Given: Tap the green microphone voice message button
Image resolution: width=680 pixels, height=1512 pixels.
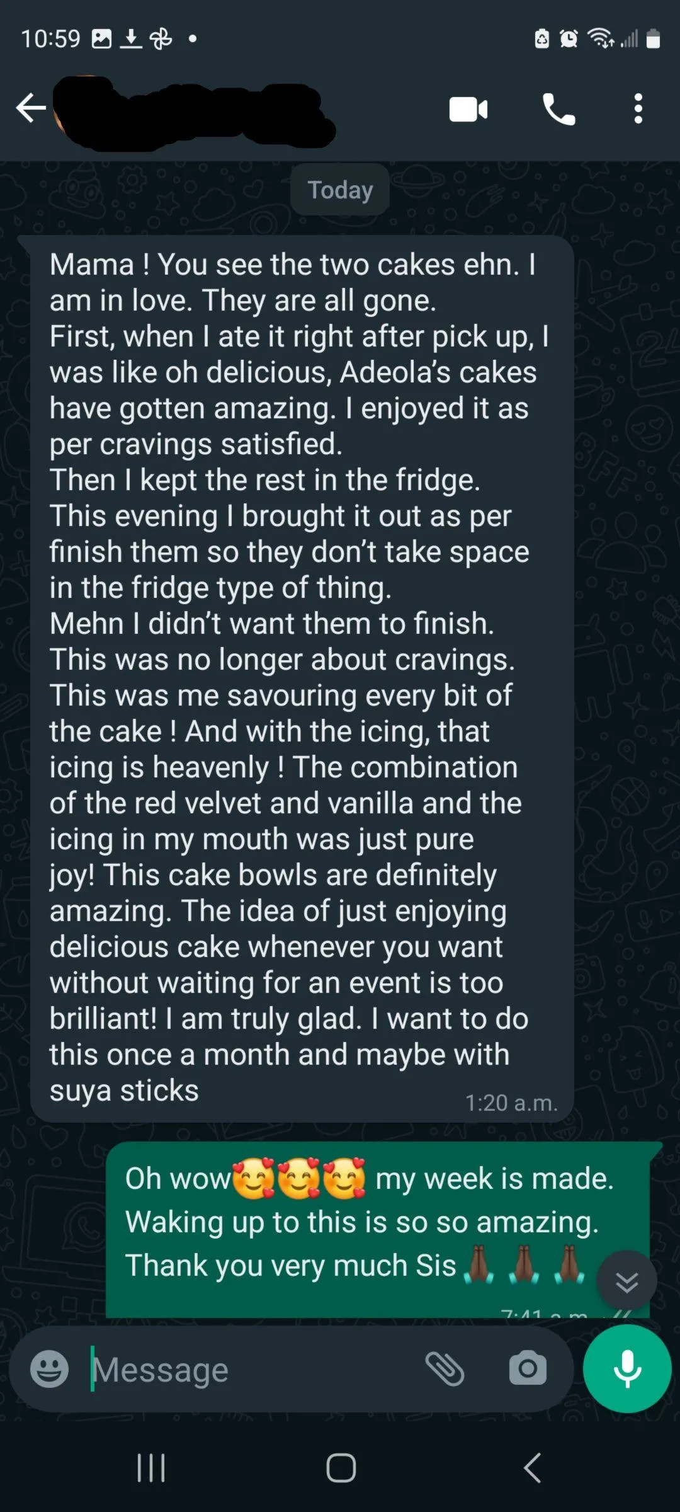Looking at the screenshot, I should (627, 1368).
